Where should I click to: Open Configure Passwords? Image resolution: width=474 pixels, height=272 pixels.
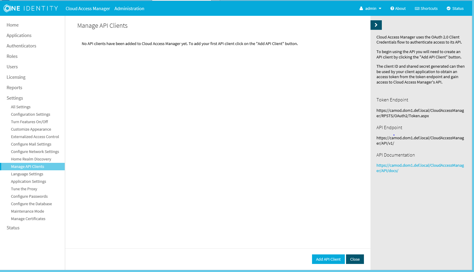pos(29,197)
